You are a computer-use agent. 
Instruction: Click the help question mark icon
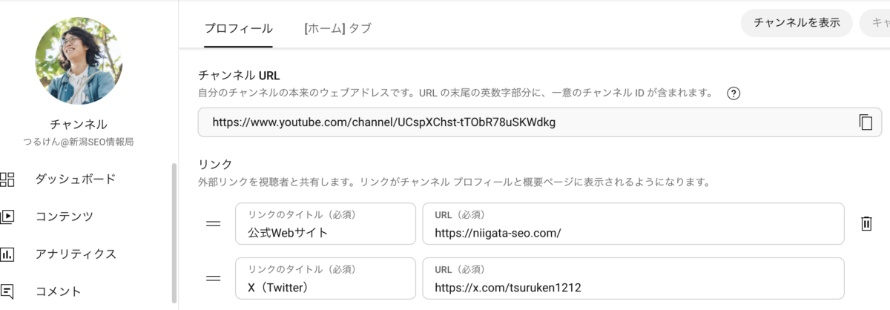click(734, 93)
